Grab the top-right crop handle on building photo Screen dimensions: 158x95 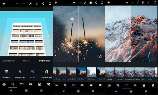tap(45, 18)
